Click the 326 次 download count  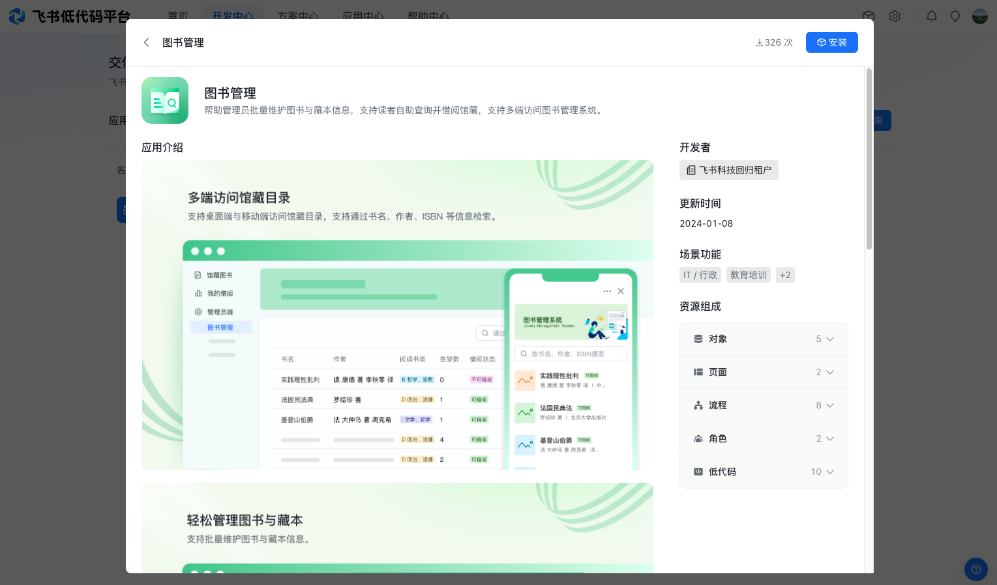pyautogui.click(x=774, y=42)
